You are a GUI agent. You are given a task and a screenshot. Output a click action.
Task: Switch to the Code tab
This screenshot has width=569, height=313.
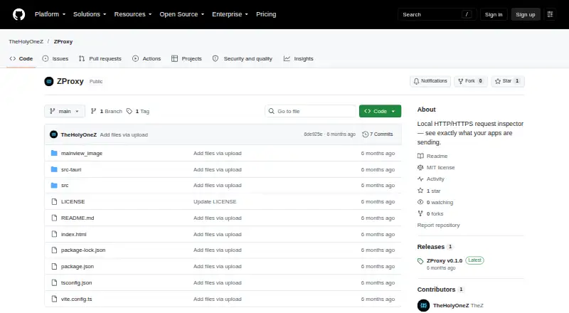click(x=21, y=58)
